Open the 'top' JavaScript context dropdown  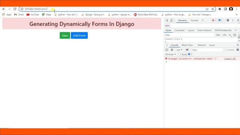click(179, 50)
